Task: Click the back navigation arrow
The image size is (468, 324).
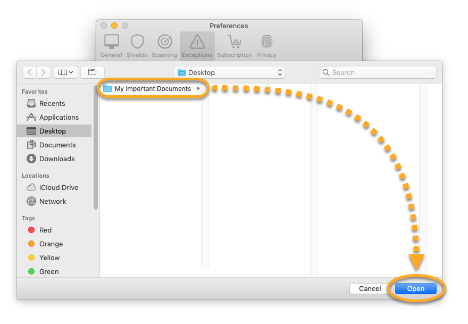Action: point(30,72)
